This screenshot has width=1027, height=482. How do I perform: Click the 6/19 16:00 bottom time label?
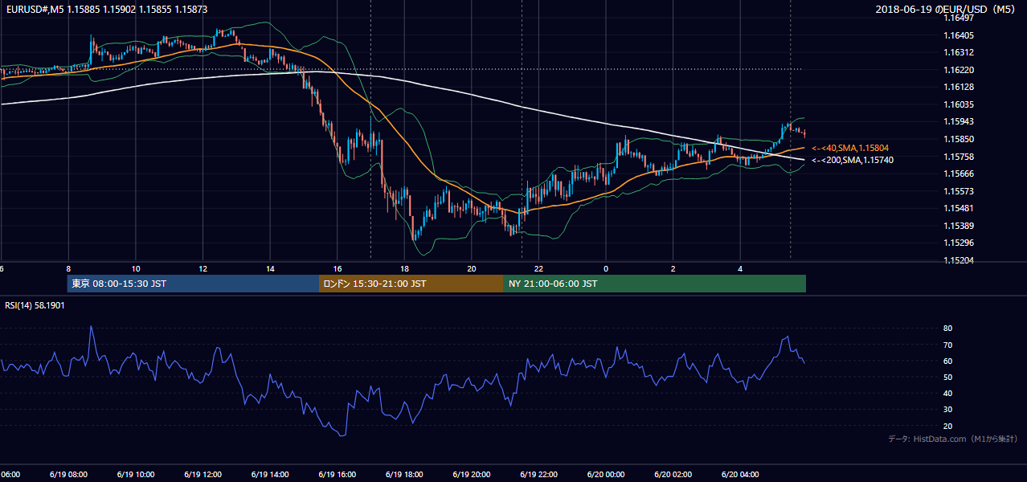[336, 474]
